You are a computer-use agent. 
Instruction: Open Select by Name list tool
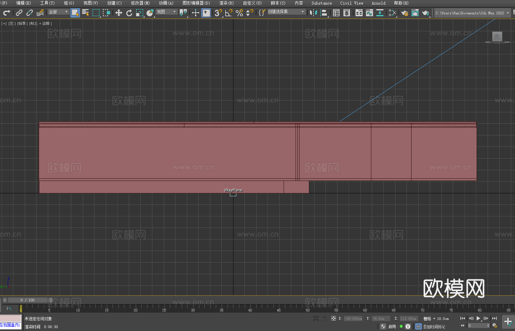pos(86,13)
